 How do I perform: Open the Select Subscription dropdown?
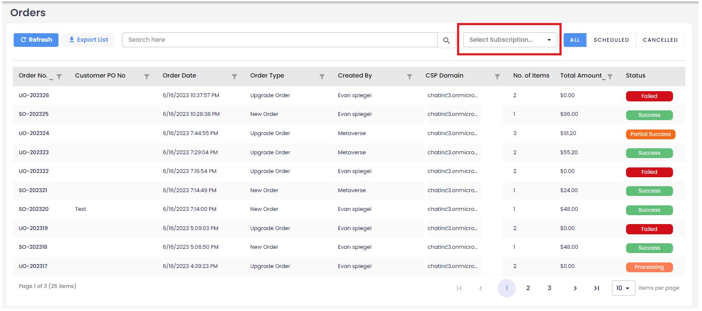point(510,40)
